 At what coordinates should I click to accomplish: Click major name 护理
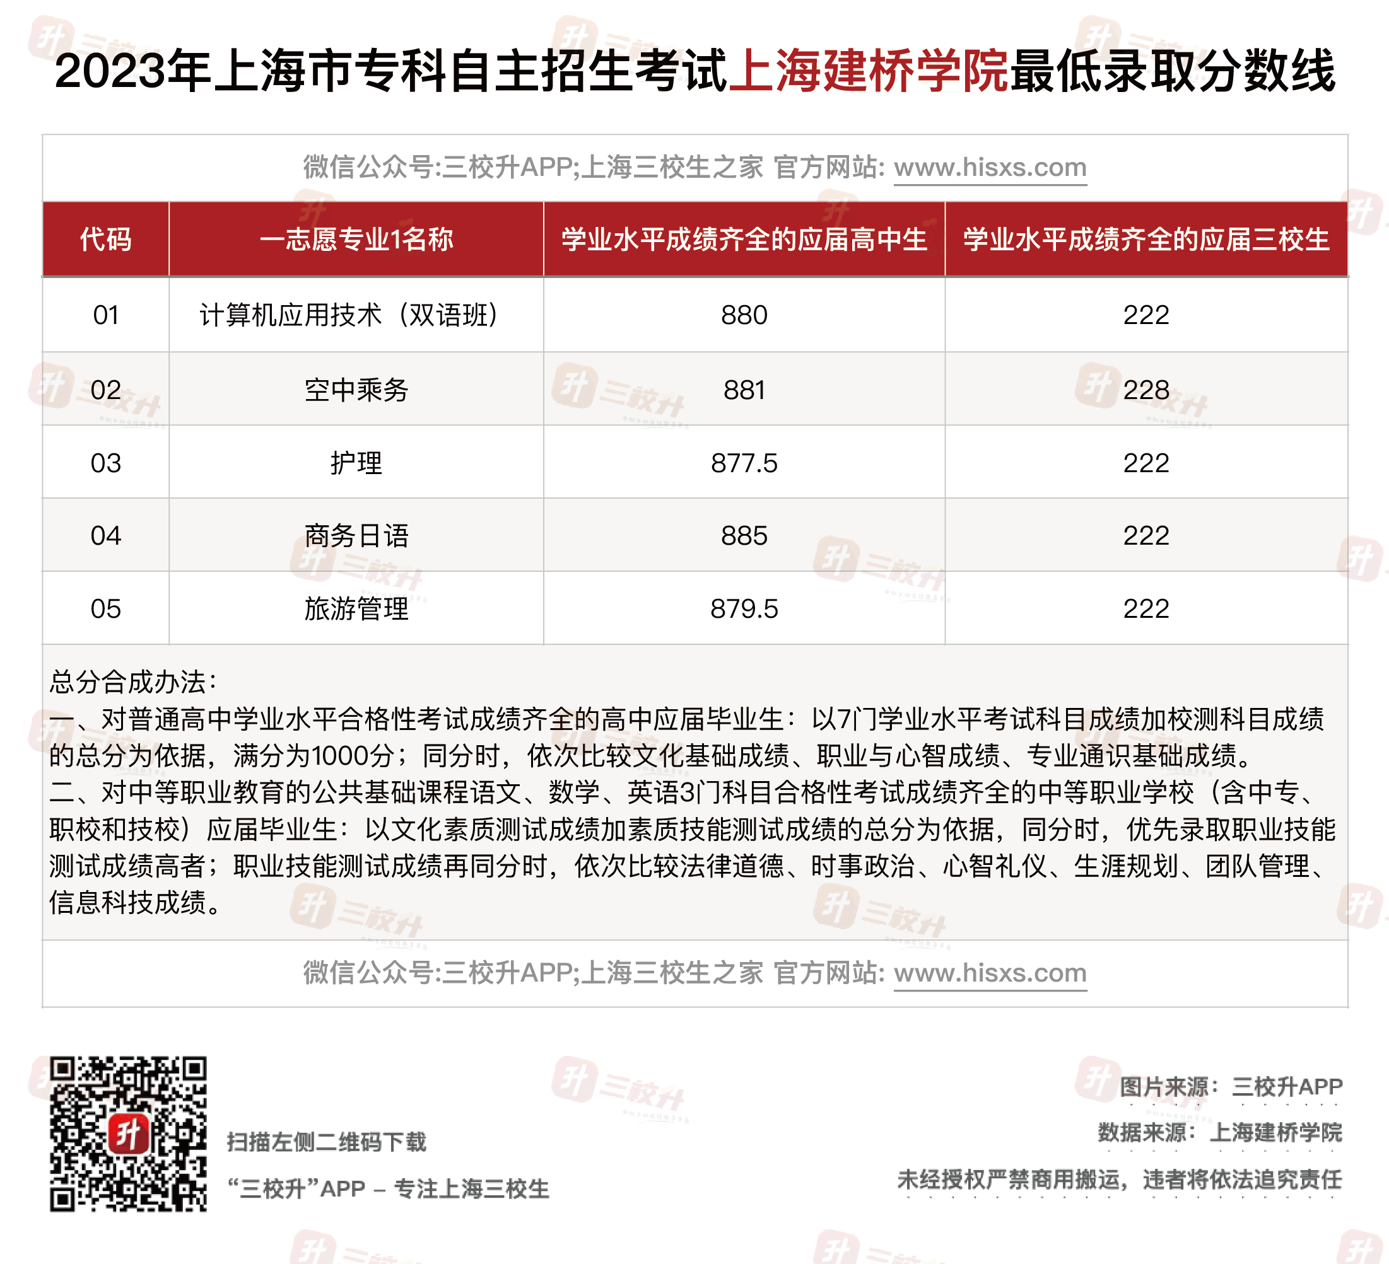(x=356, y=463)
